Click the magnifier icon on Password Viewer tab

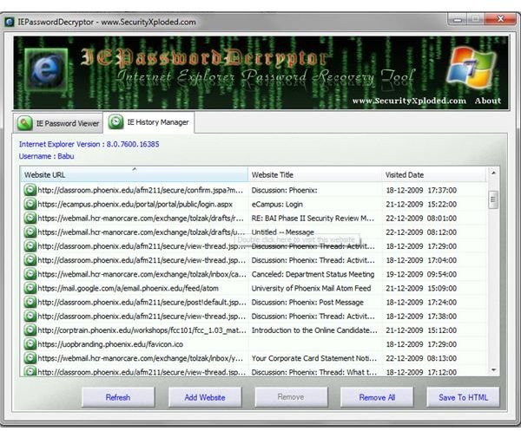coord(24,123)
